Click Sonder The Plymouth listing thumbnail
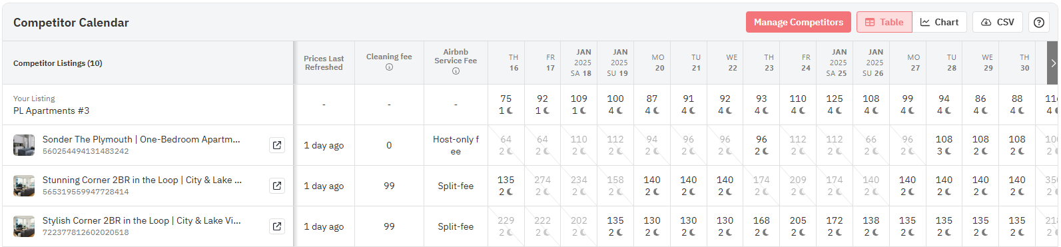The image size is (1061, 247). (24, 145)
